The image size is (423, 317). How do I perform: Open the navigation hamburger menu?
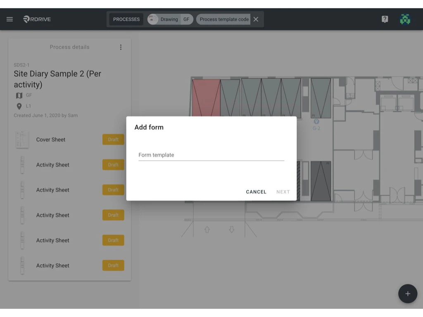[x=10, y=19]
